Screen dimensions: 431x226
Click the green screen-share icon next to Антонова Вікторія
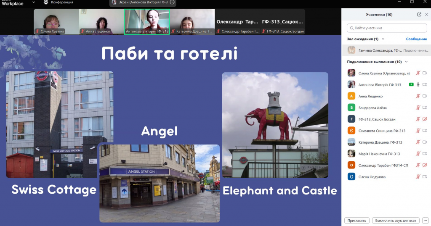tap(411, 84)
